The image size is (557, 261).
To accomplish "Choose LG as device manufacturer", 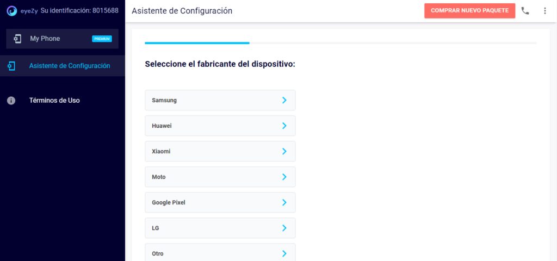I will tap(220, 228).
